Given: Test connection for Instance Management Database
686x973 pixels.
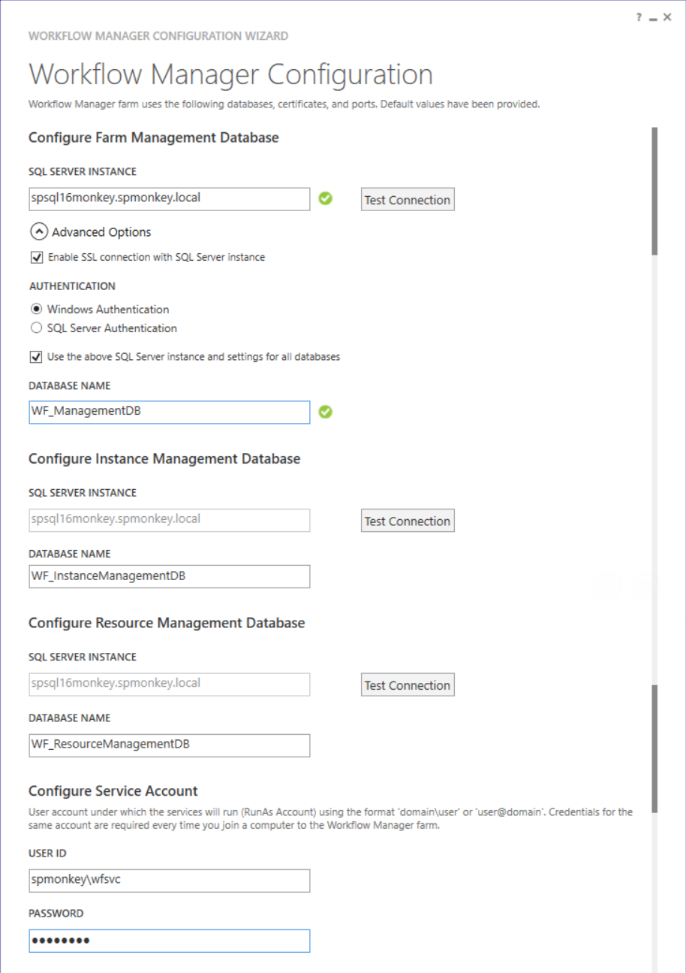Looking at the screenshot, I should point(407,521).
